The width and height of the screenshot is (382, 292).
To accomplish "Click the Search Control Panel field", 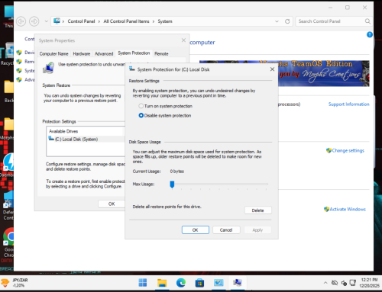I will coord(330,21).
